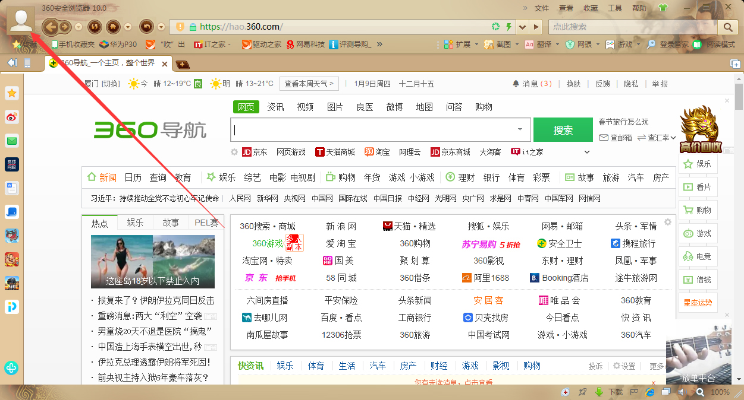This screenshot has width=744, height=400.
Task: Open the 截图 screenshot tool
Action: pos(503,45)
